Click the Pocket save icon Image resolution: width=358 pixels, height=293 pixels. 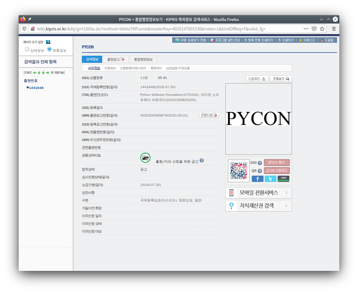coord(314,29)
